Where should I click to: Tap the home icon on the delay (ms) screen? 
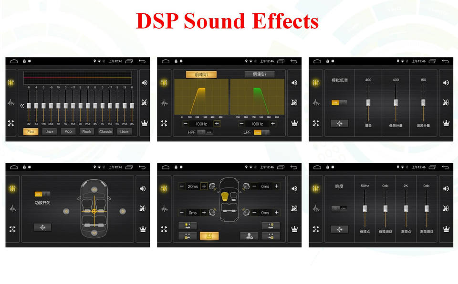click(x=166, y=167)
